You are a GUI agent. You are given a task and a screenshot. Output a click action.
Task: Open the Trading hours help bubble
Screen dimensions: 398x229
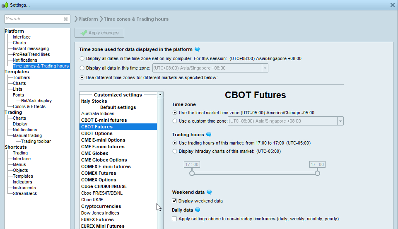[x=209, y=135]
